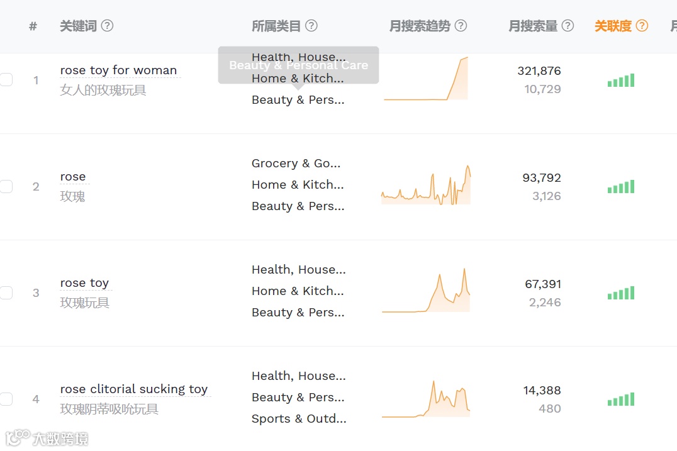Select the checkbox beside keyword rose
Image resolution: width=677 pixels, height=451 pixels.
coord(6,186)
